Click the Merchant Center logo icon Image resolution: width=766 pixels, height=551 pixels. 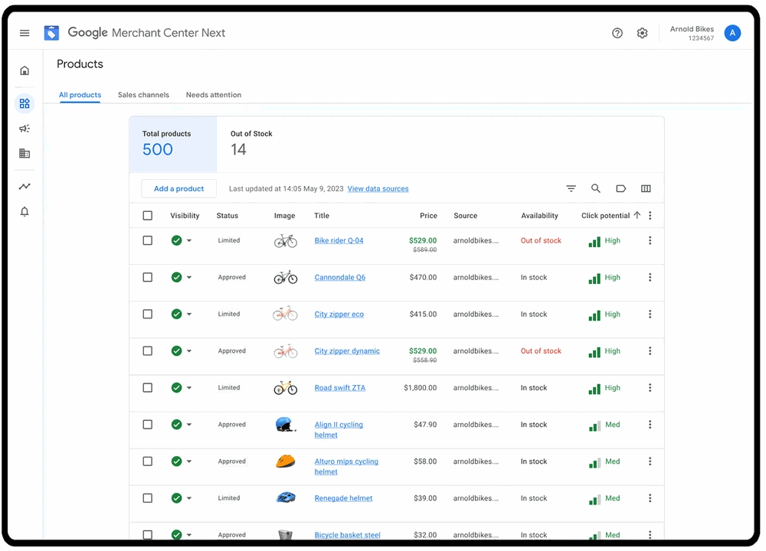(x=51, y=33)
